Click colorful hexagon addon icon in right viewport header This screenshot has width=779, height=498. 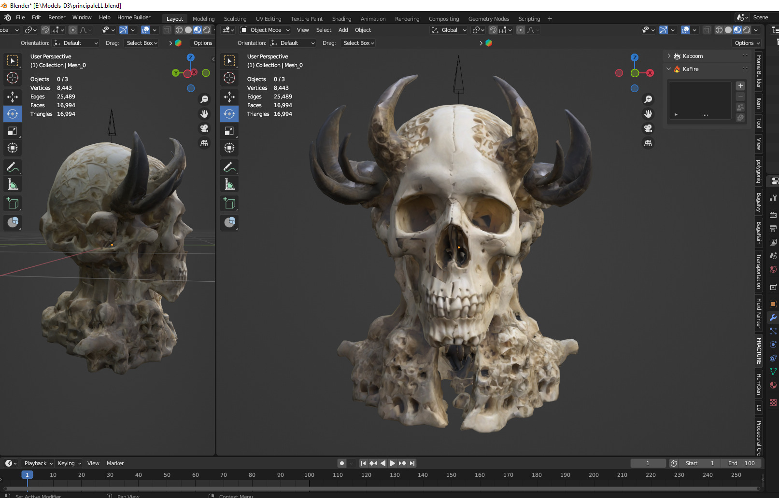(489, 43)
